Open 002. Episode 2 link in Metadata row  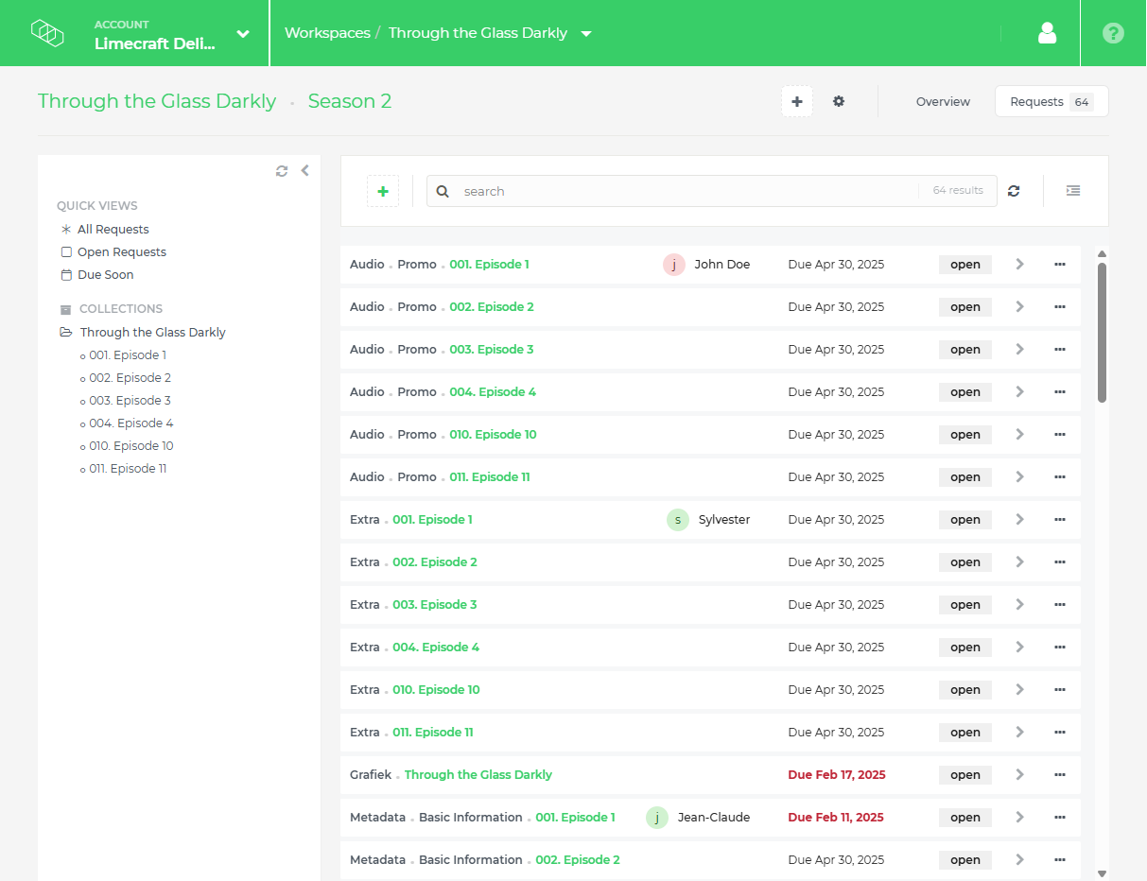(578, 860)
